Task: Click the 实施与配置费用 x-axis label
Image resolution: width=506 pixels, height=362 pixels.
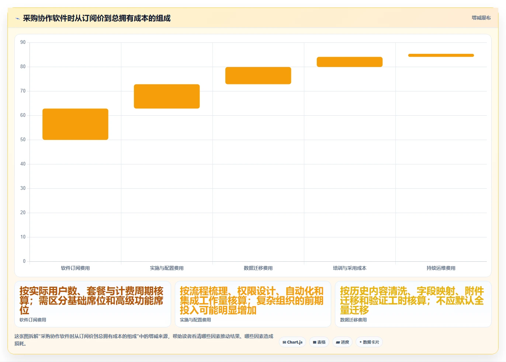Action: pos(167,268)
